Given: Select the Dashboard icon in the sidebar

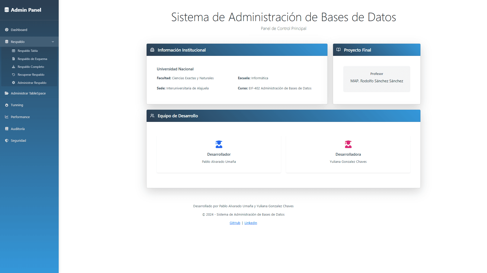Looking at the screenshot, I should click(x=7, y=30).
